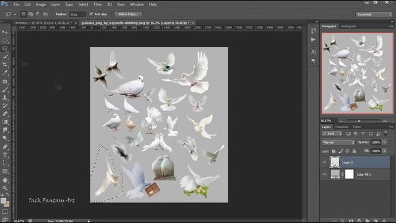Change the screen mode from the toolbox
Image resolution: width=396 pixels, height=223 pixels.
point(5,219)
